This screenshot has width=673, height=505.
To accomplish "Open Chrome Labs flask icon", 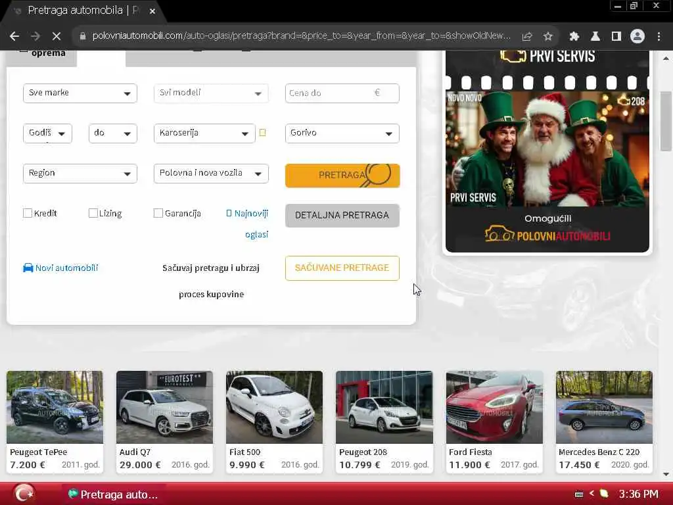I will coord(595,37).
